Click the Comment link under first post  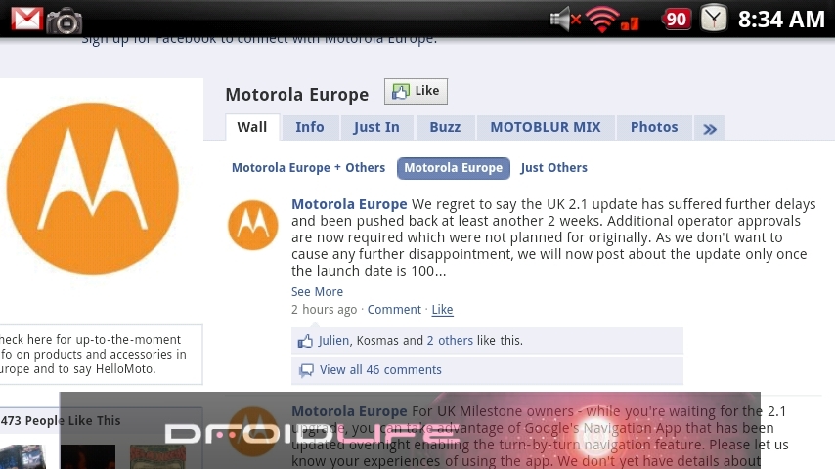394,310
